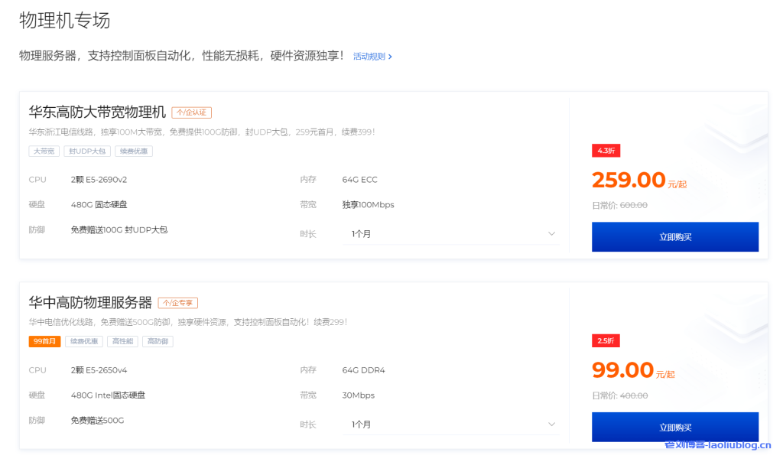783x462 pixels.
Task: Open the 活动规则 activity rules link
Action: (x=370, y=57)
